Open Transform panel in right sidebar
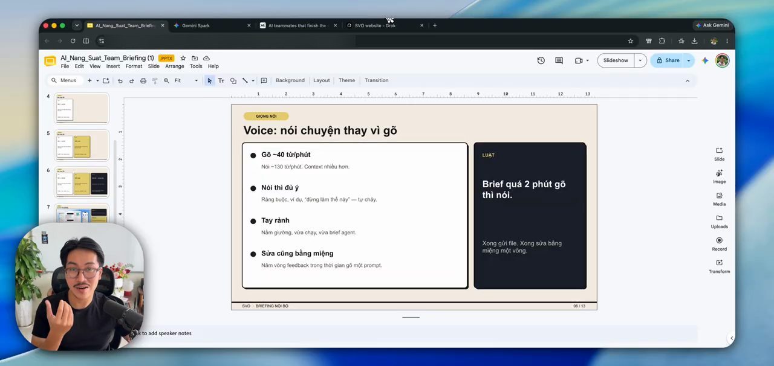 719,266
